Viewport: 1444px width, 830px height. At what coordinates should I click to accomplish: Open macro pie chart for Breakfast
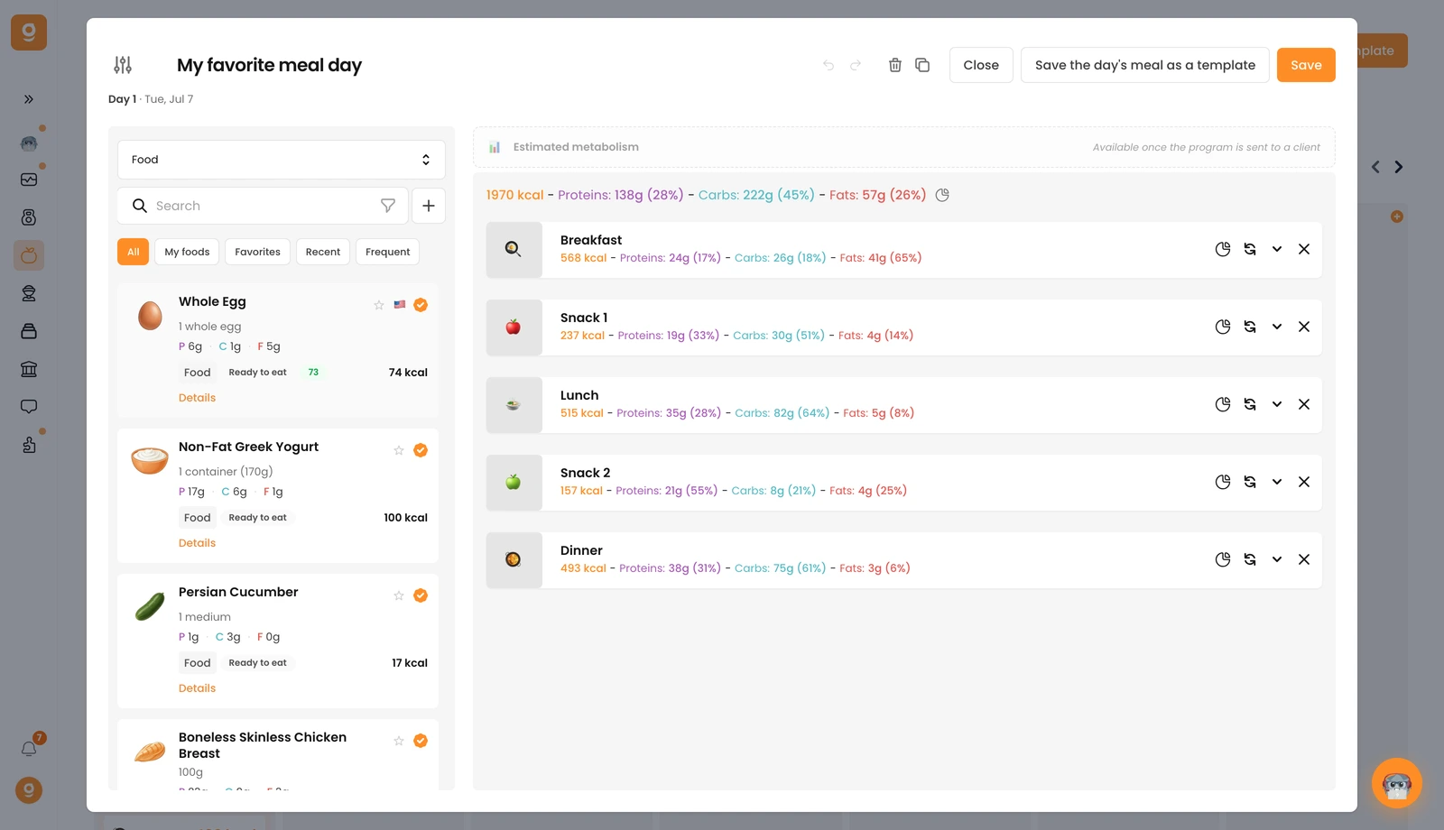coord(1223,249)
